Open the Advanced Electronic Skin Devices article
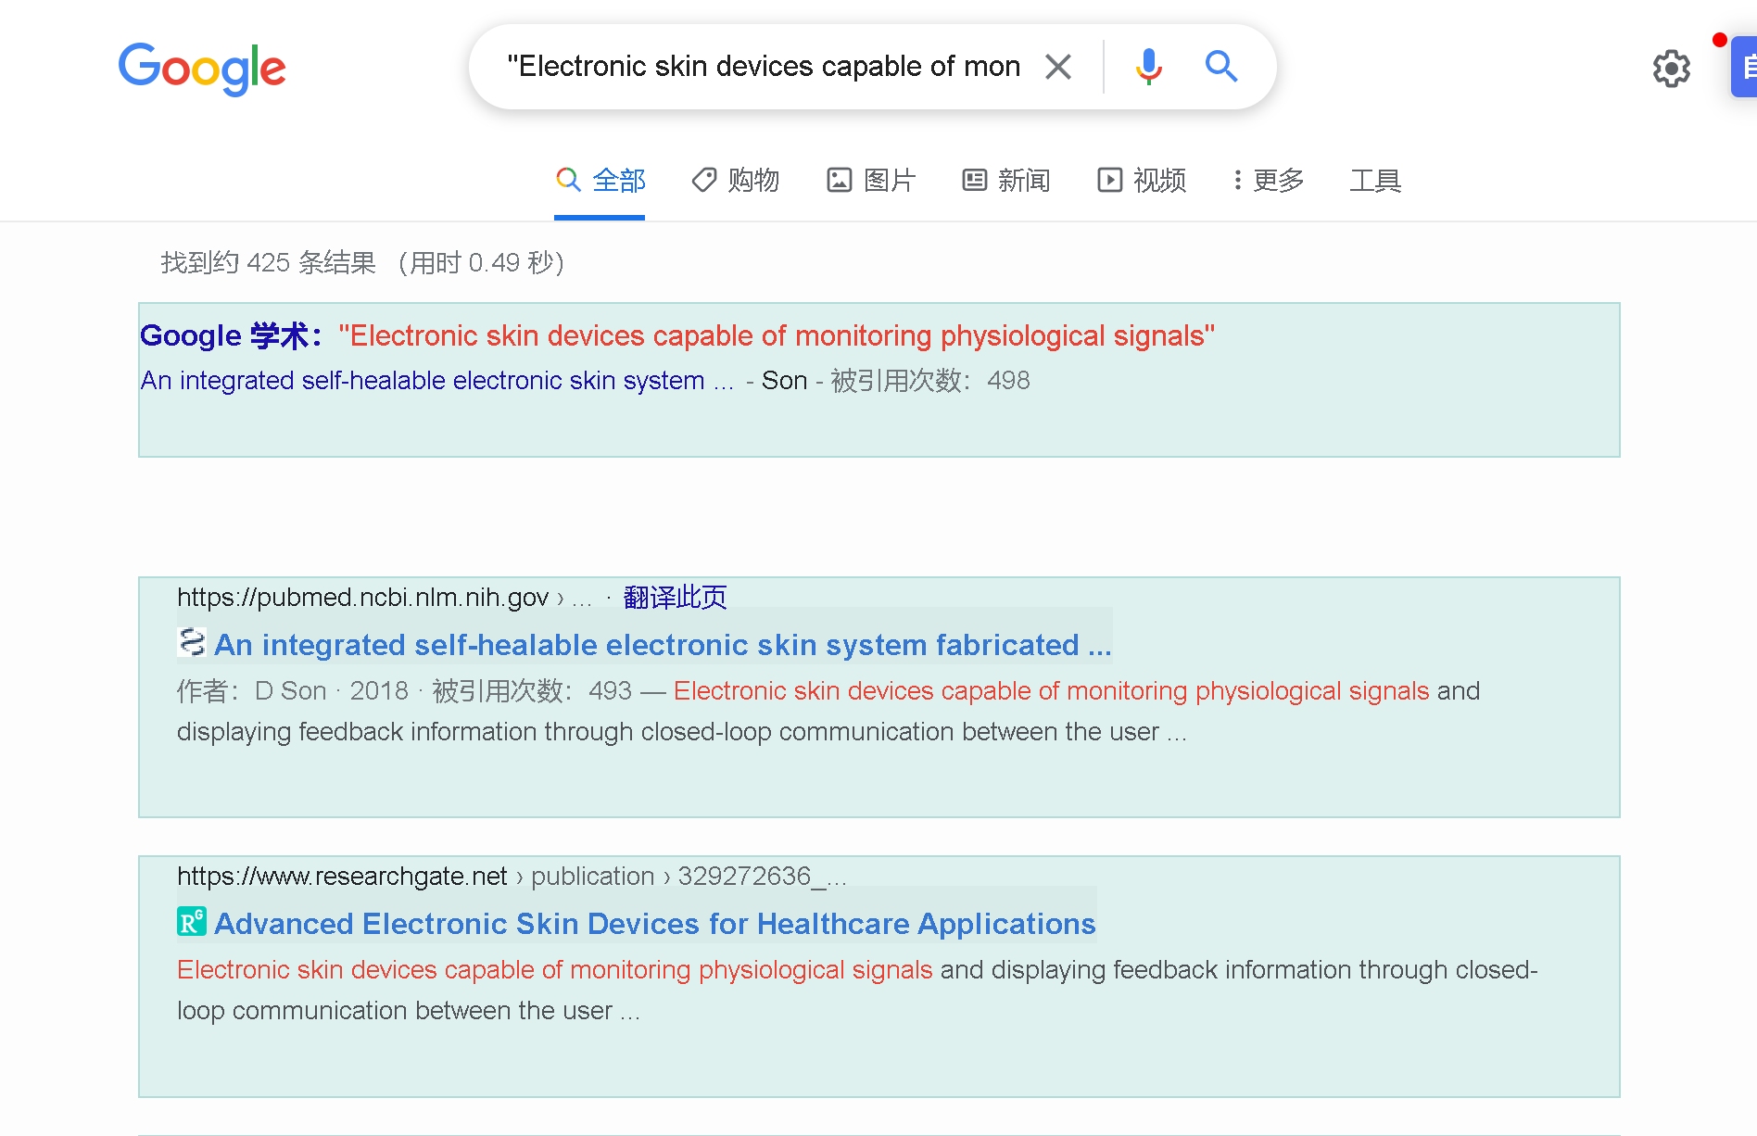1757x1136 pixels. [x=654, y=923]
